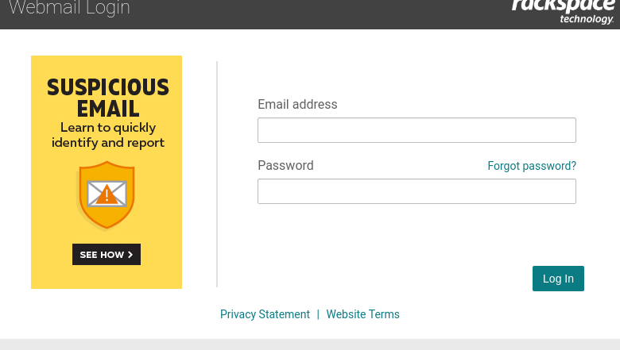Click the gray footer bar
This screenshot has height=350, width=620.
[310, 344]
